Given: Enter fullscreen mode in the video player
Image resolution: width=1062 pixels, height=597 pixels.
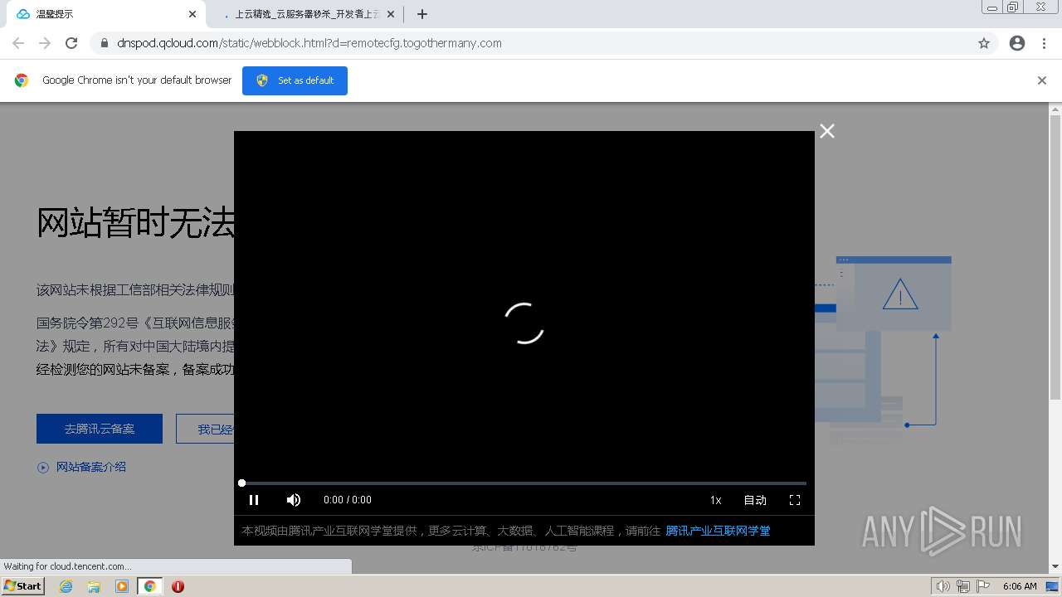Looking at the screenshot, I should coord(795,500).
